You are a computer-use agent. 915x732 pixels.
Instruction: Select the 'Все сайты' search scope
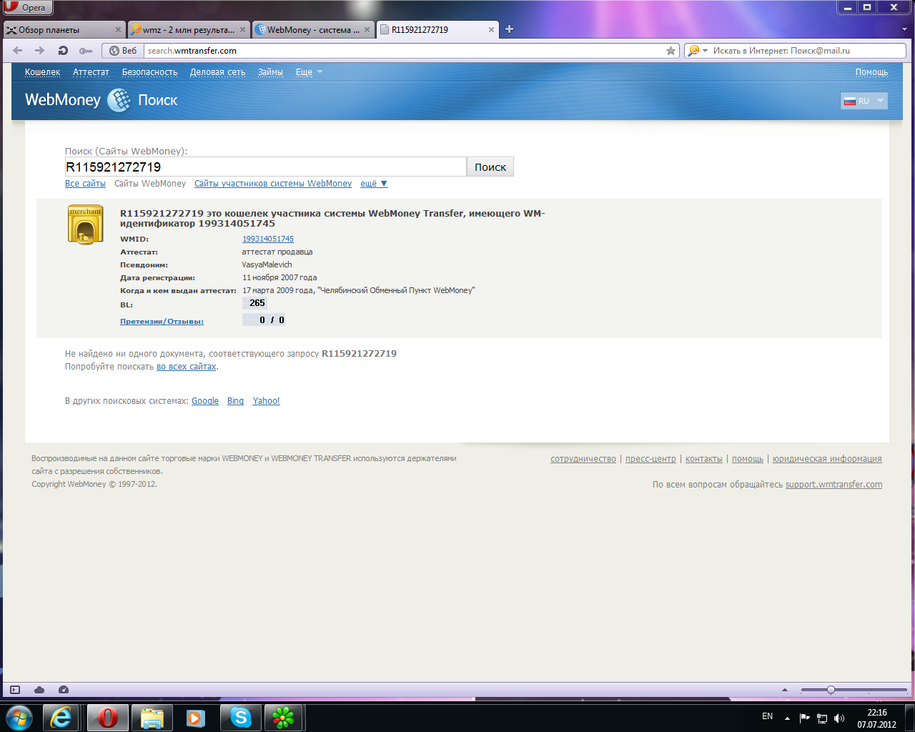[x=85, y=184]
